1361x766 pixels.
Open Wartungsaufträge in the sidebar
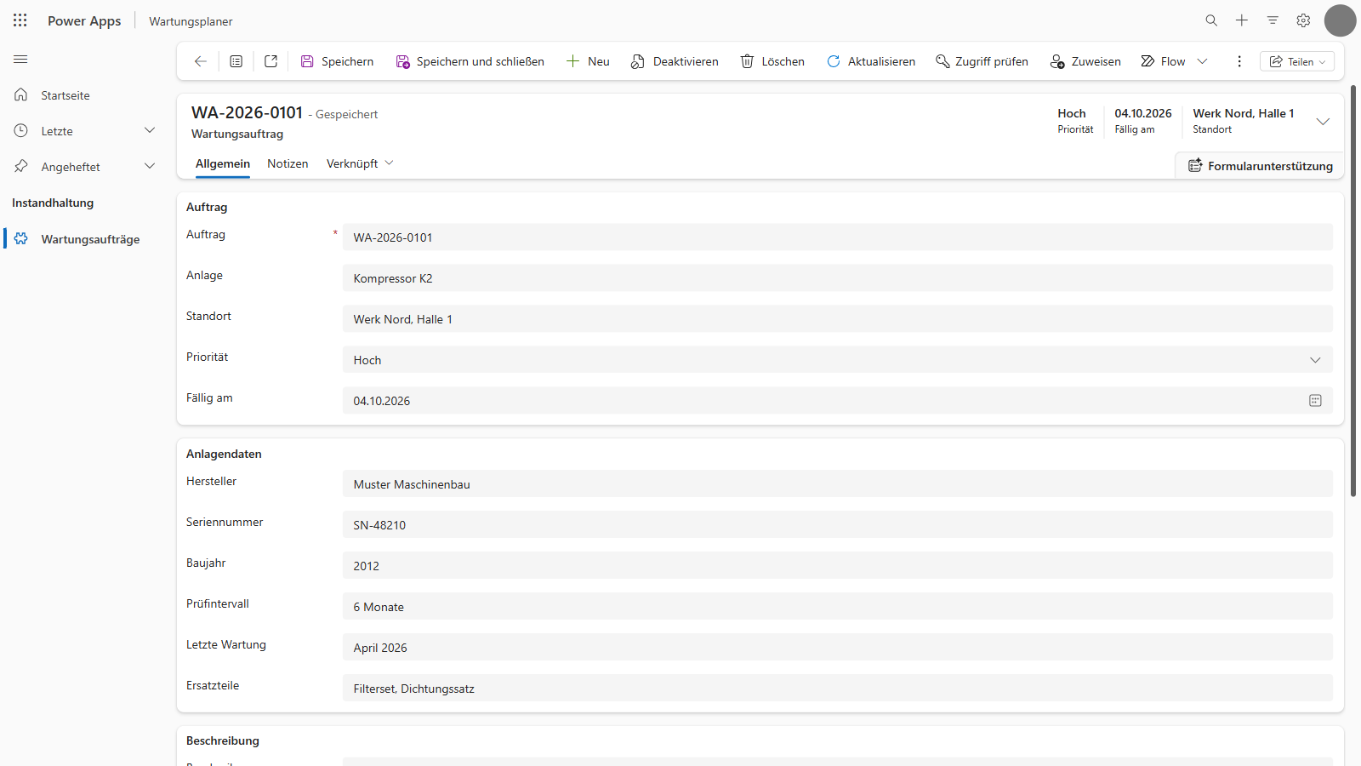(83, 239)
